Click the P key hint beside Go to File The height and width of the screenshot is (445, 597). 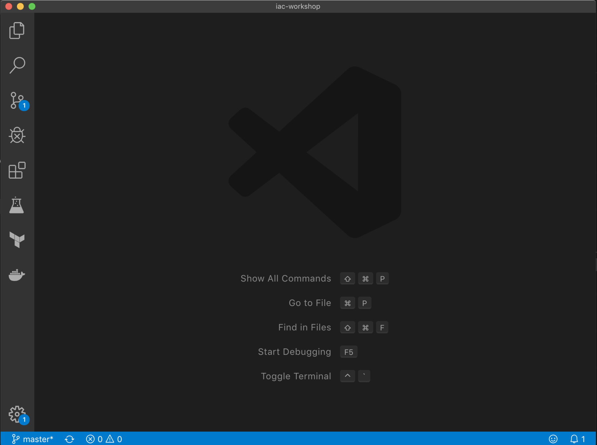click(364, 303)
